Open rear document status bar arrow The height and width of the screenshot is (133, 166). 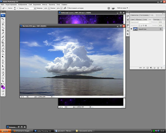click(x=90, y=107)
